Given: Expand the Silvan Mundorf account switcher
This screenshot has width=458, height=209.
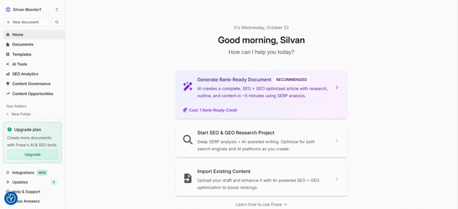Looking at the screenshot, I should (57, 9).
